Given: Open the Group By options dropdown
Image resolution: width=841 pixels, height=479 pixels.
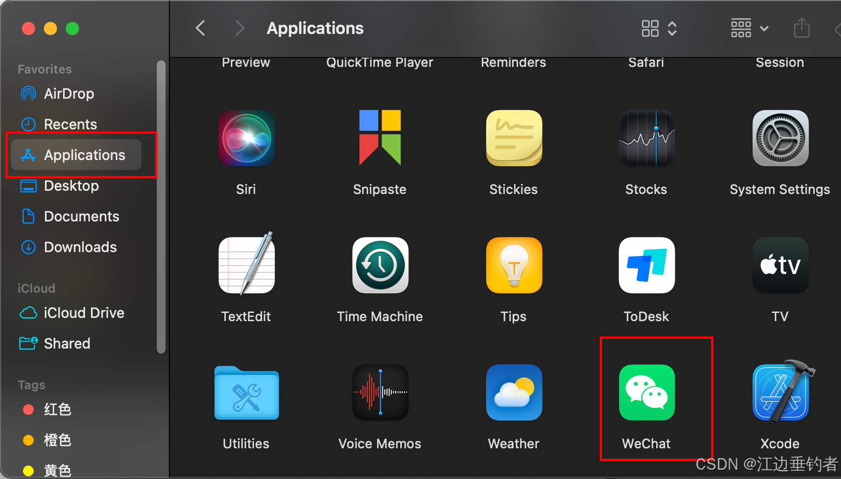Looking at the screenshot, I should click(x=750, y=28).
